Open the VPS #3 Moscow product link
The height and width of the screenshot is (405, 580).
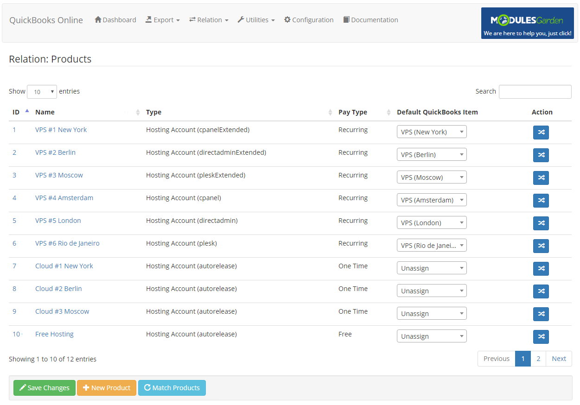coord(59,175)
